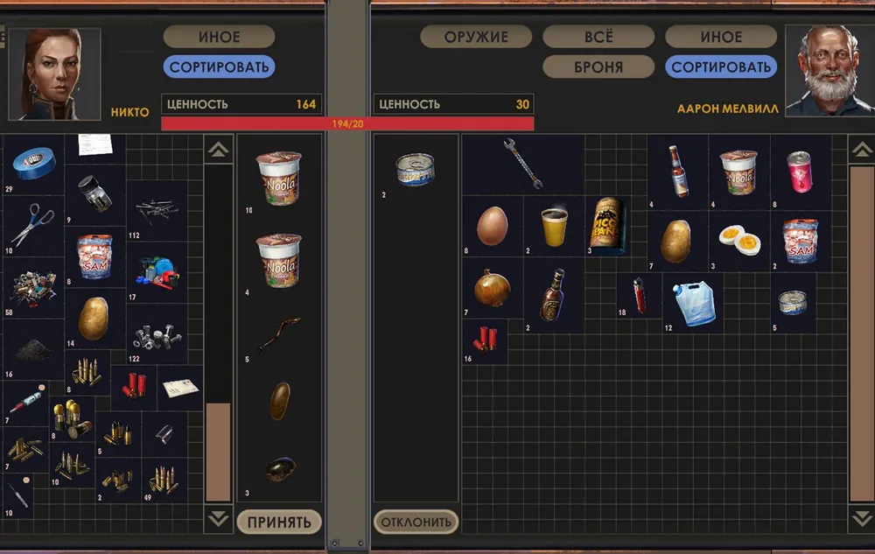
Task: Pick the red lighter stack of 18
Action: pos(639,295)
